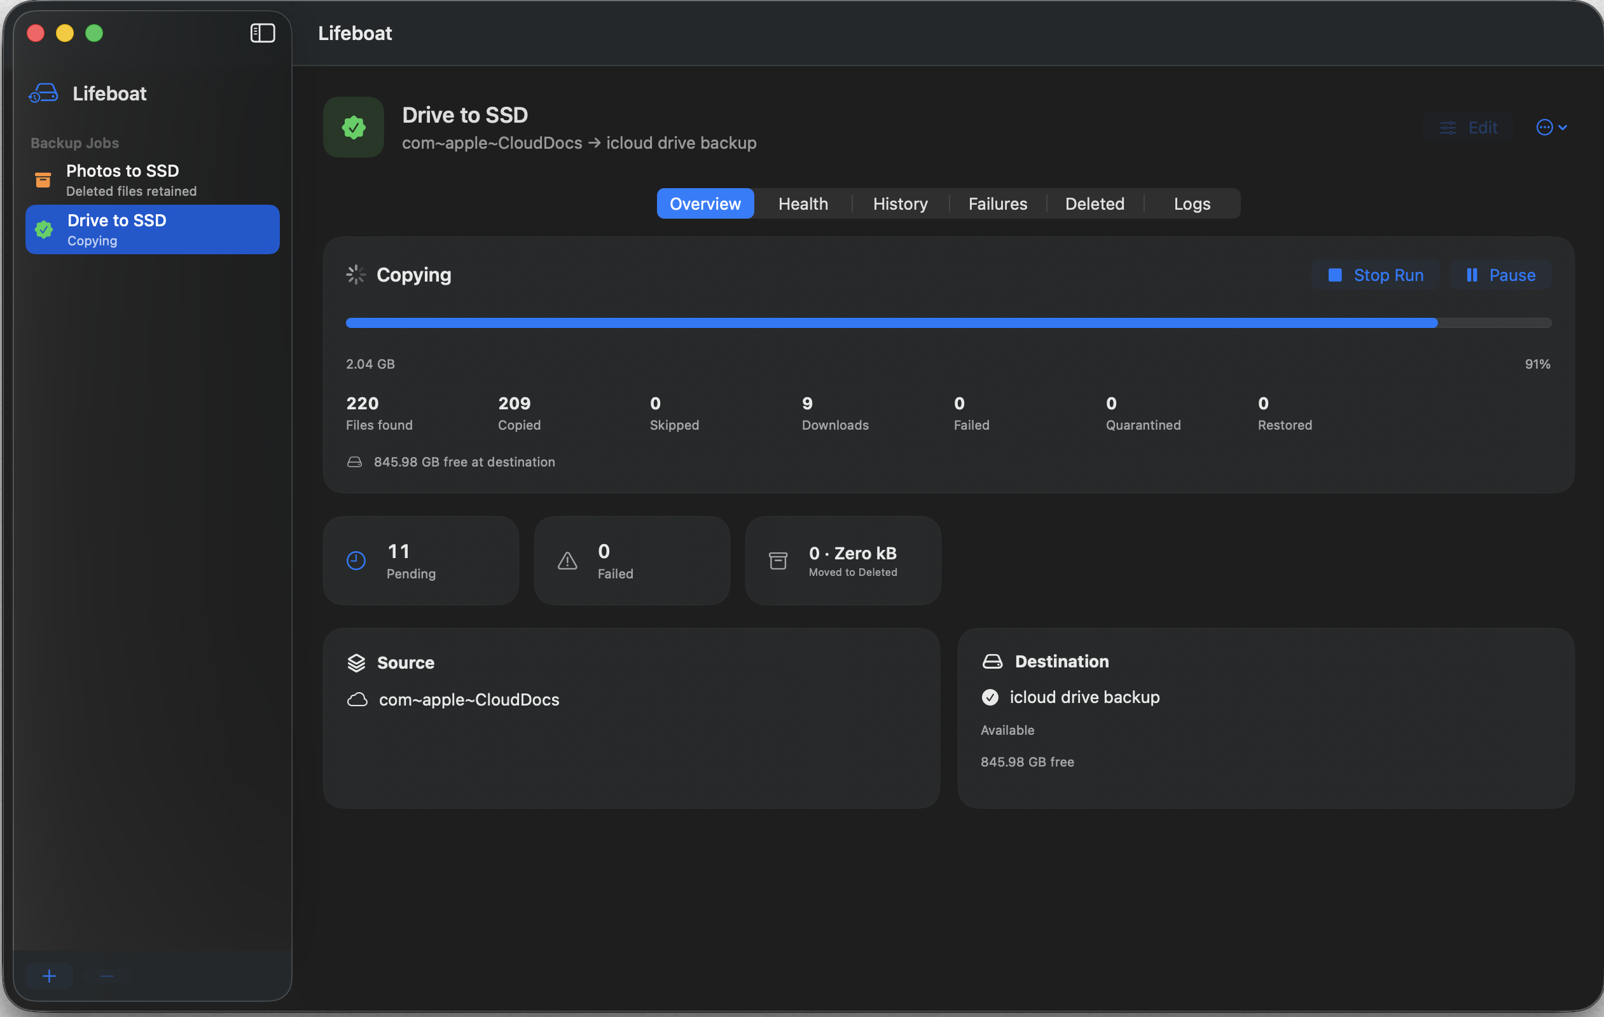Click the Destination drive icon
Image resolution: width=1604 pixels, height=1017 pixels.
pos(993,661)
